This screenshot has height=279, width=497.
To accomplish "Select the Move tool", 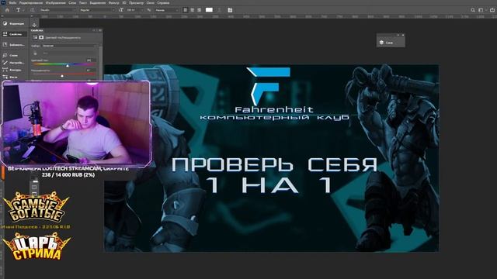I will coord(34,25).
